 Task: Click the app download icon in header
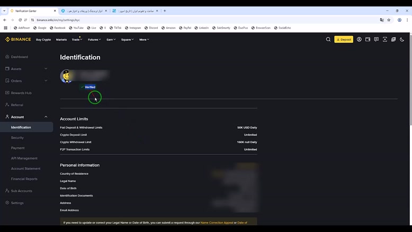385,39
